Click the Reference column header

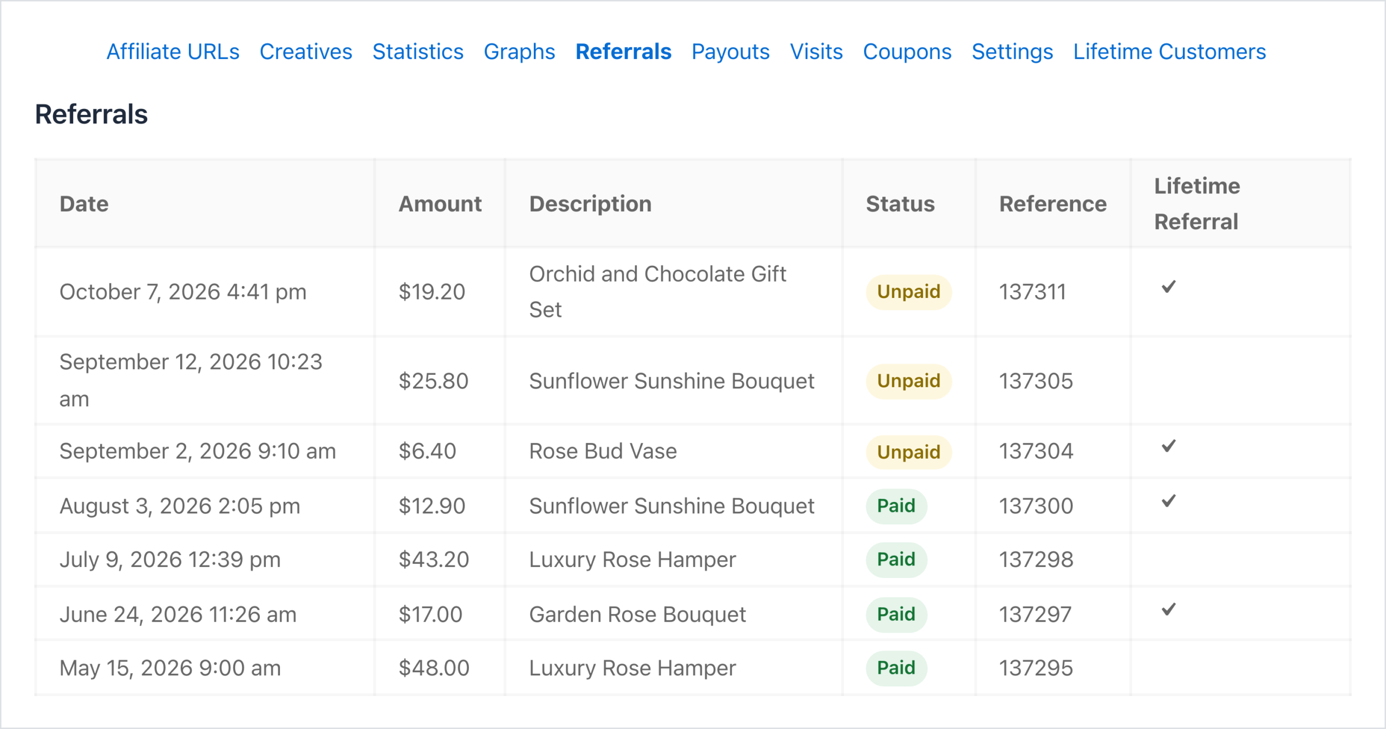[1053, 204]
